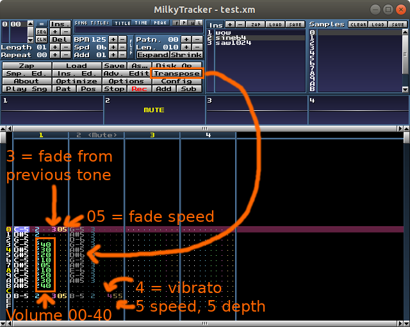The width and height of the screenshot is (410, 327).
Task: Increase song Length with plus button
Action: point(55,47)
